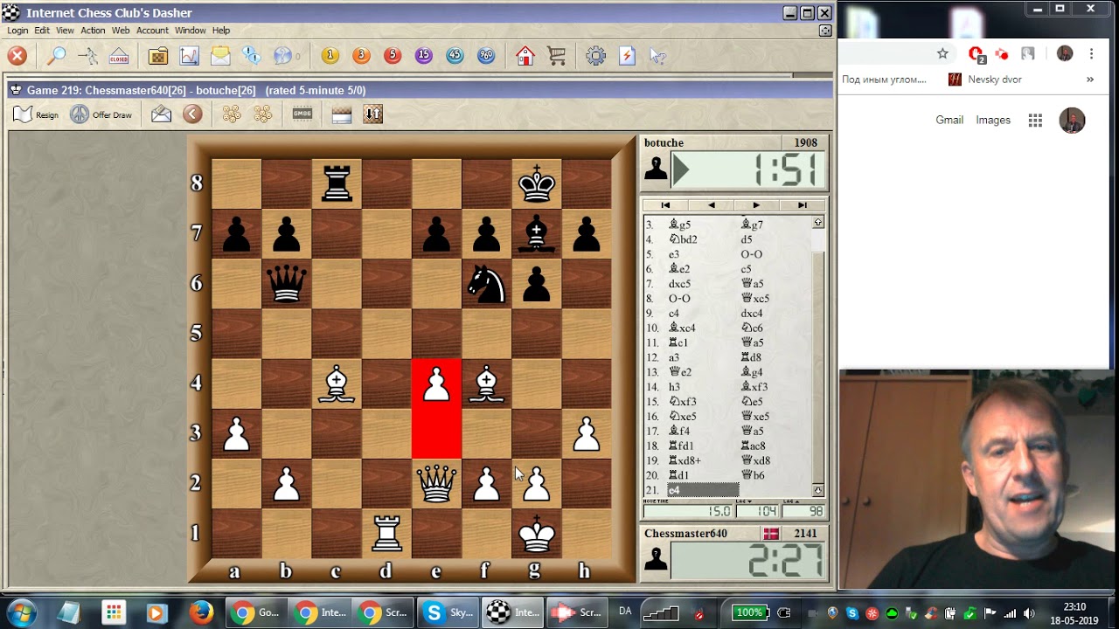This screenshot has height=629, width=1119.
Task: Go to the home page house icon
Action: (x=525, y=56)
